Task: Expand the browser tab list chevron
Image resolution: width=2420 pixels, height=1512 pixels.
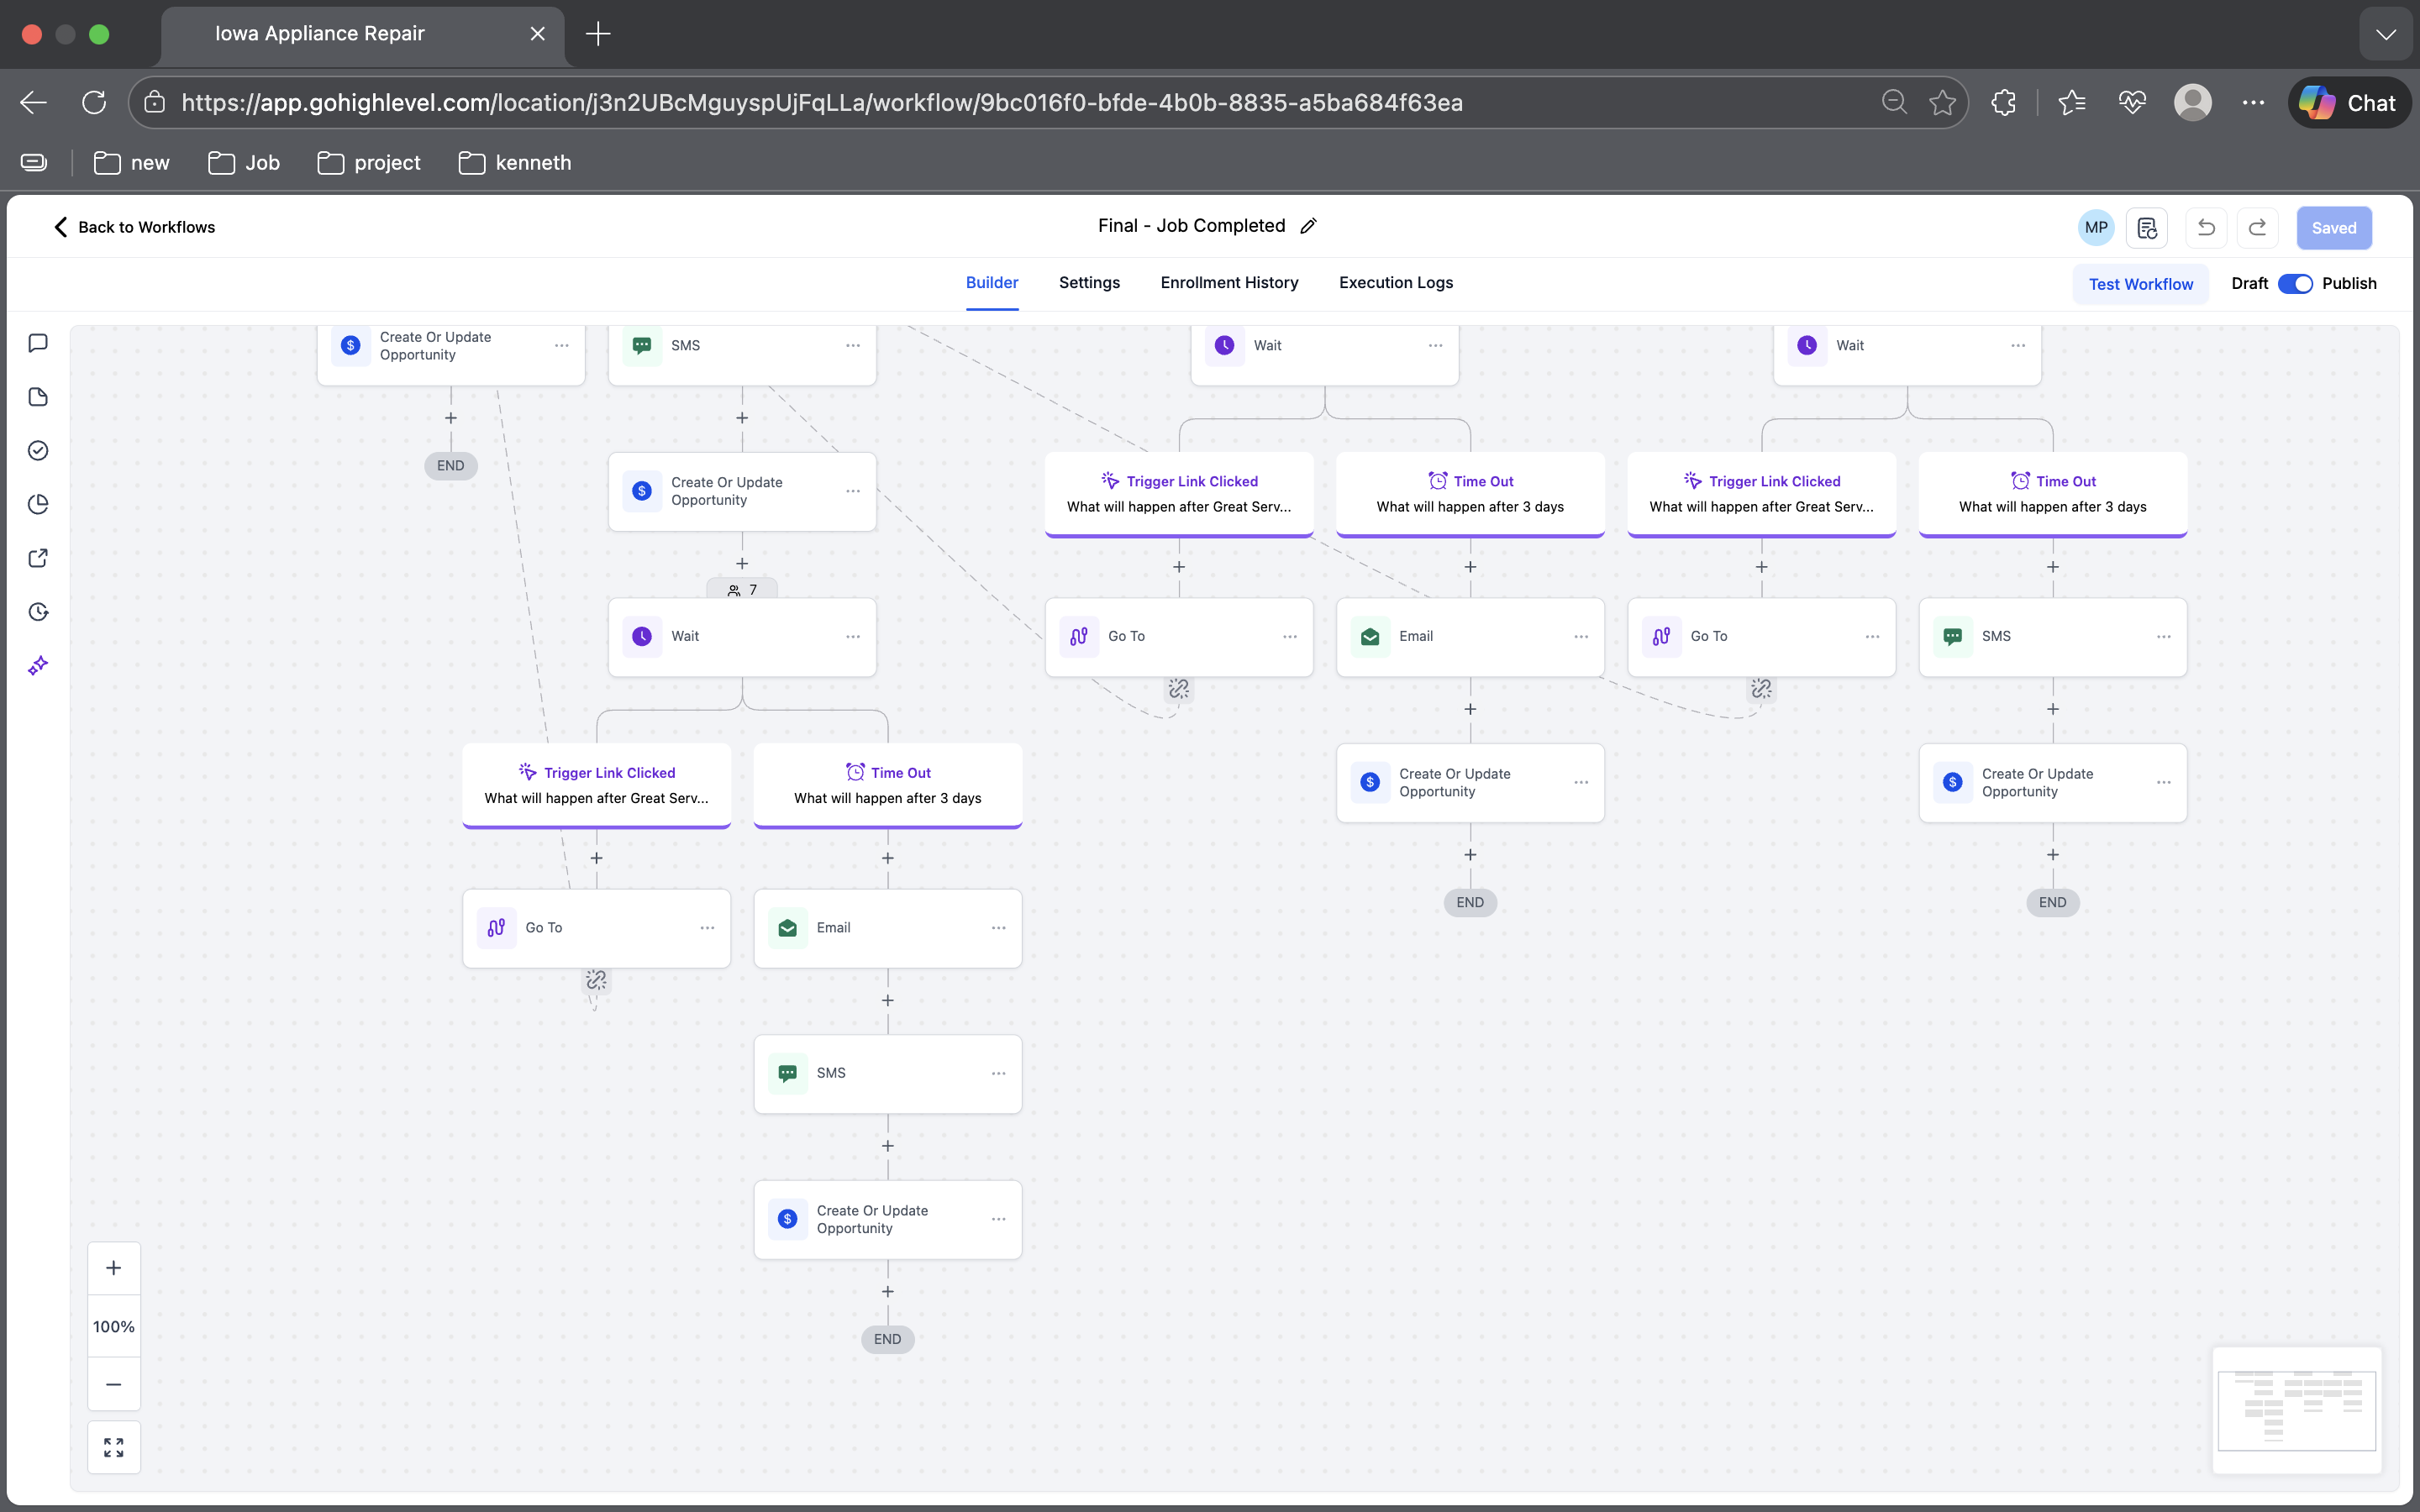Action: coord(2386,34)
